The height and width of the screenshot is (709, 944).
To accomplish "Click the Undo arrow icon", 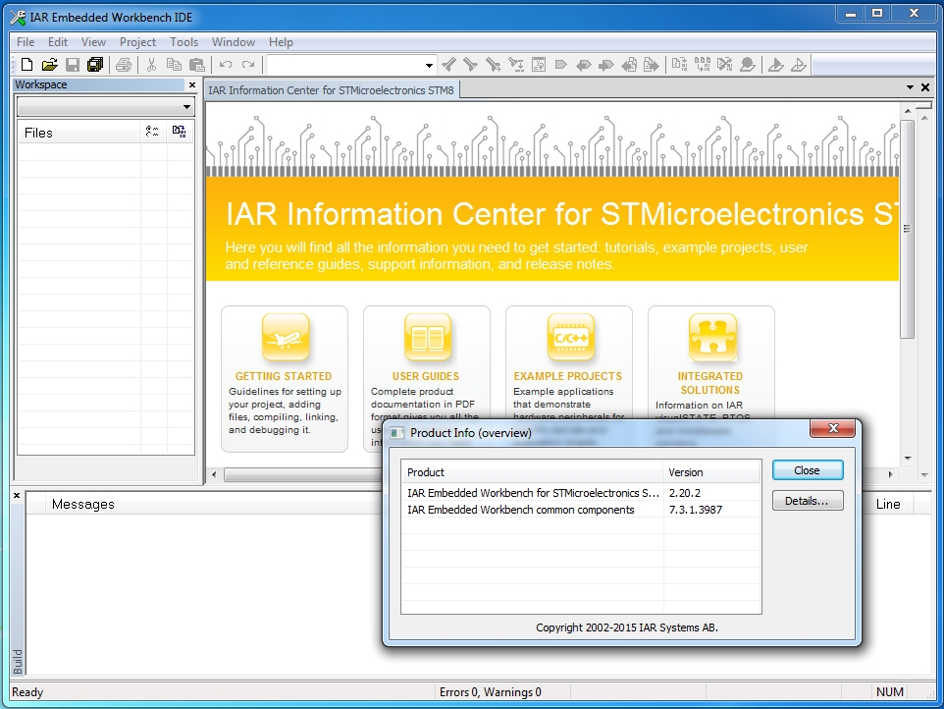I will click(x=226, y=65).
